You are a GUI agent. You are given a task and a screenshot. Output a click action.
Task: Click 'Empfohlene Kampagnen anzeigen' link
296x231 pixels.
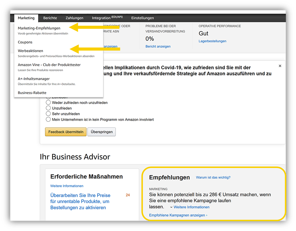[x=178, y=215]
